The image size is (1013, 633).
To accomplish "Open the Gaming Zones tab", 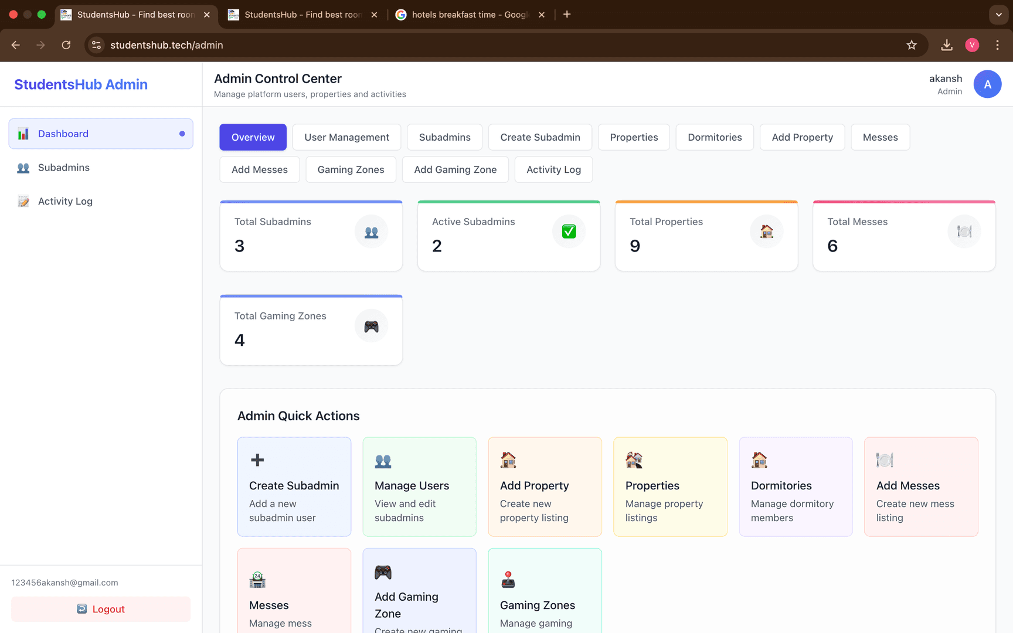I will (x=351, y=169).
